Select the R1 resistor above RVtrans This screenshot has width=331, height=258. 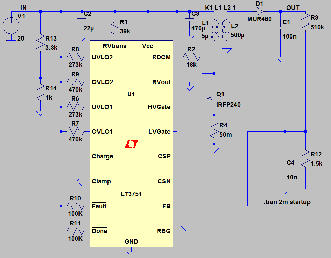(x=115, y=26)
